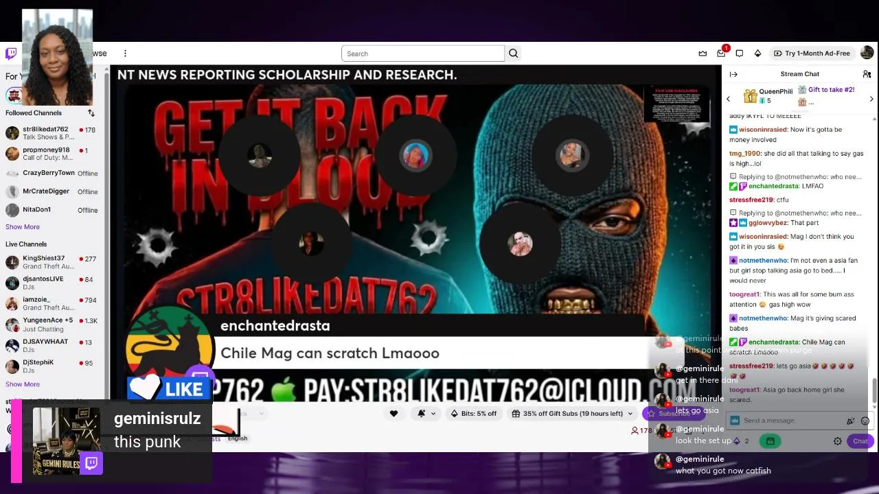The width and height of the screenshot is (879, 494).
Task: Collapse the Stream Chat panel arrow
Action: tap(733, 74)
